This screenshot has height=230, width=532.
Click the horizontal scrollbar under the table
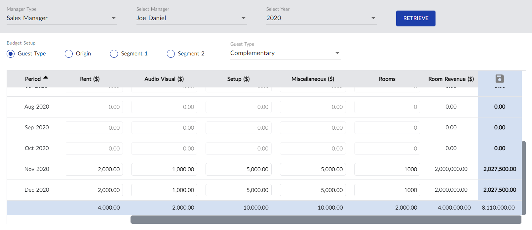click(326, 220)
